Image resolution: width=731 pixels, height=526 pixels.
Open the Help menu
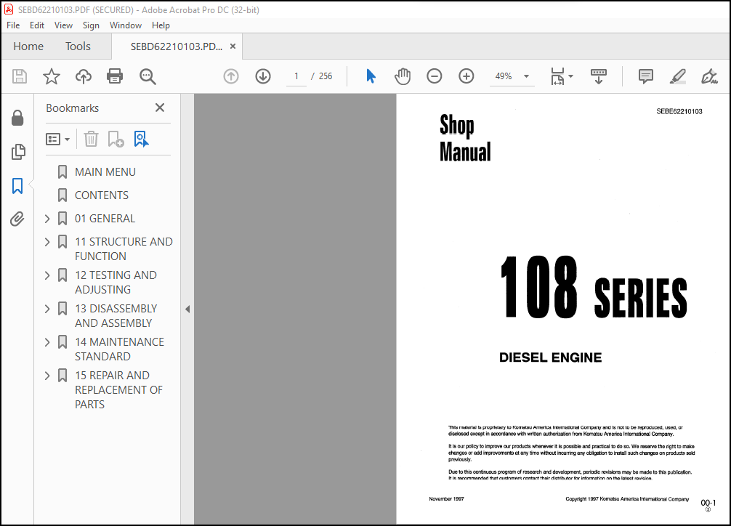coord(161,25)
